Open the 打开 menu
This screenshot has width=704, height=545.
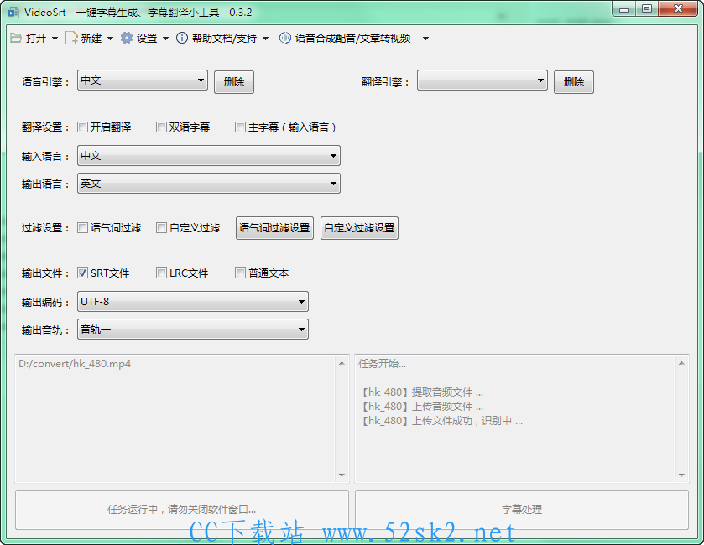[x=34, y=38]
